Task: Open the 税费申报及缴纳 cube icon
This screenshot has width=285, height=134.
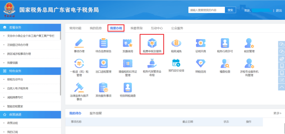Action: click(x=152, y=43)
